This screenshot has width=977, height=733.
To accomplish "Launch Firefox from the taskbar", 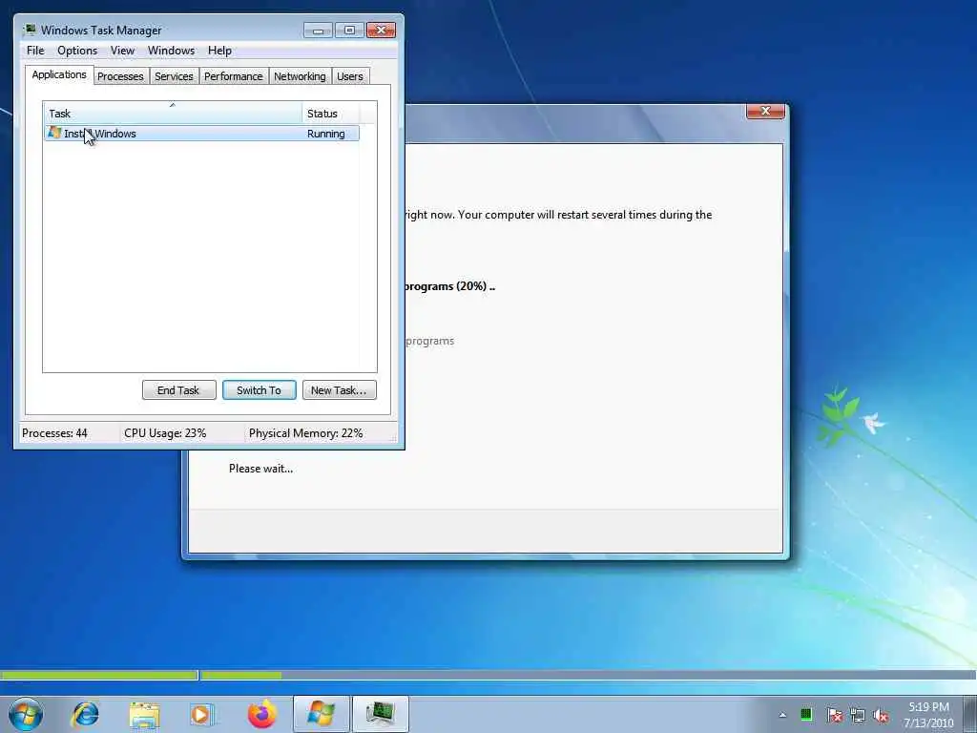I will (x=261, y=714).
